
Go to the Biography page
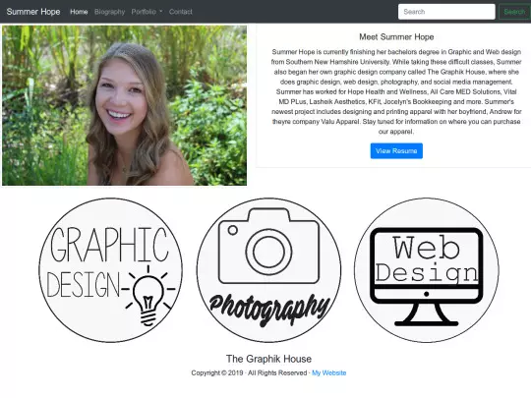tap(110, 12)
